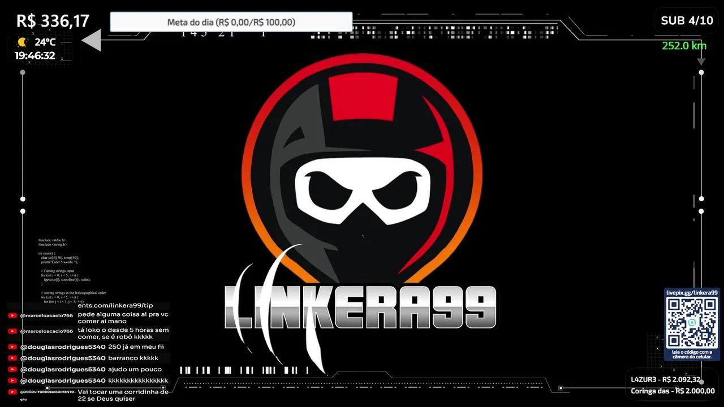Click the "Coringa das - R$ 2.000,00" donor line

[673, 391]
